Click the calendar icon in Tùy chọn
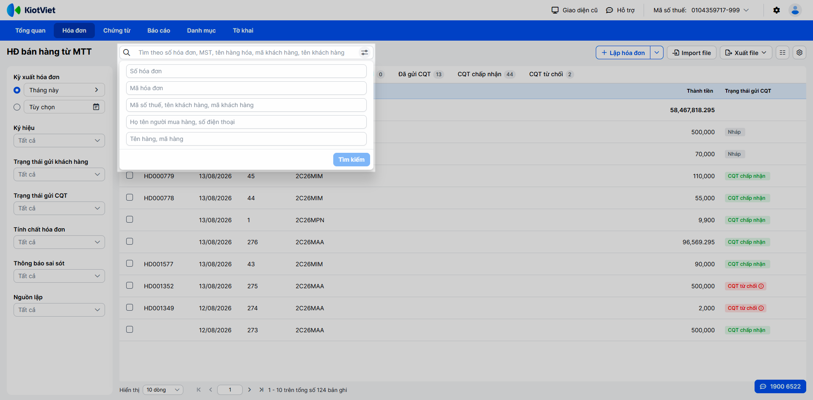This screenshot has height=400, width=813. tap(96, 107)
